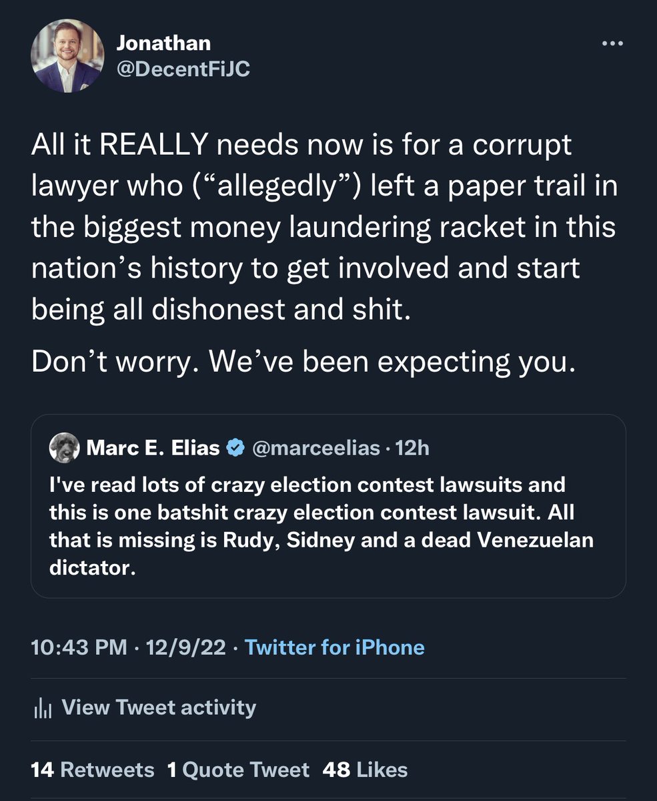Open Jonathan's profile picture

[x=67, y=56]
